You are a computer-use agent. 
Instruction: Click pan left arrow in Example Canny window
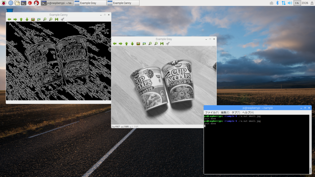point(9,19)
